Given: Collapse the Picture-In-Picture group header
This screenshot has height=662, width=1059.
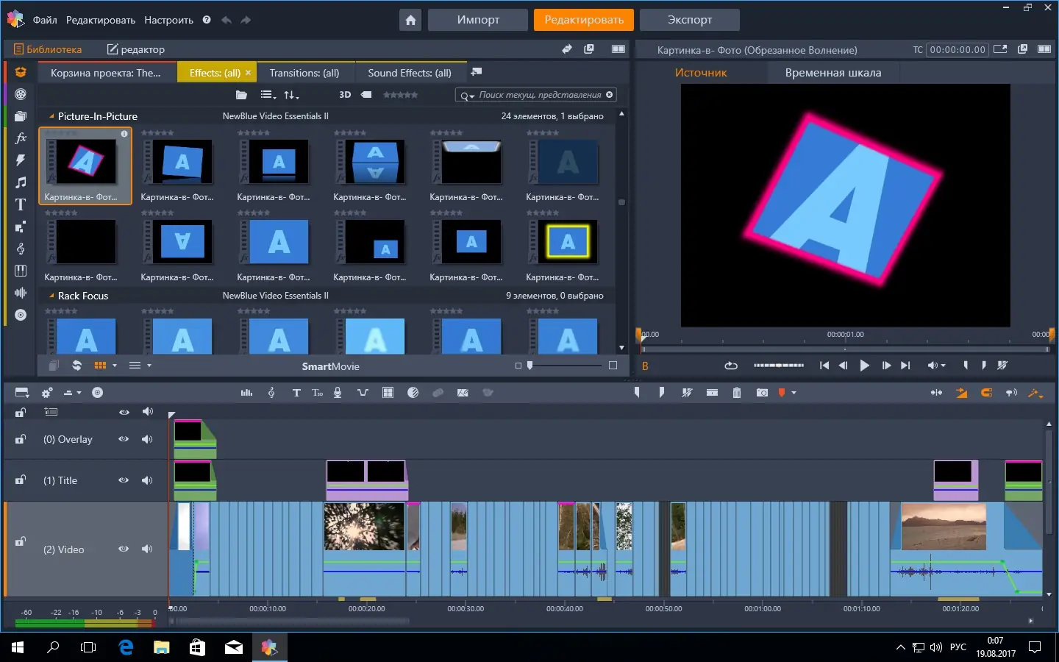Looking at the screenshot, I should coord(51,116).
